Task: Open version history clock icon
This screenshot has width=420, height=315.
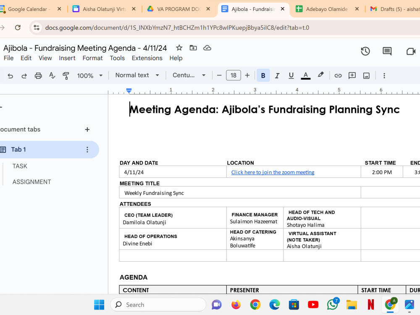Action: point(365,51)
